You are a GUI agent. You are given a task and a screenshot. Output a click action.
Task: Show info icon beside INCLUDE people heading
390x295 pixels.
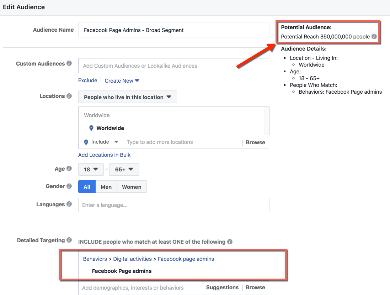(x=230, y=242)
